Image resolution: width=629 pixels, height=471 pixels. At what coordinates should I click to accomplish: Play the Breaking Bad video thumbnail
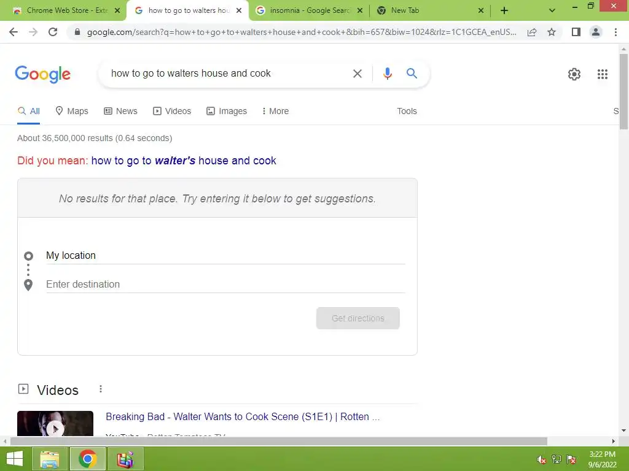(x=55, y=424)
